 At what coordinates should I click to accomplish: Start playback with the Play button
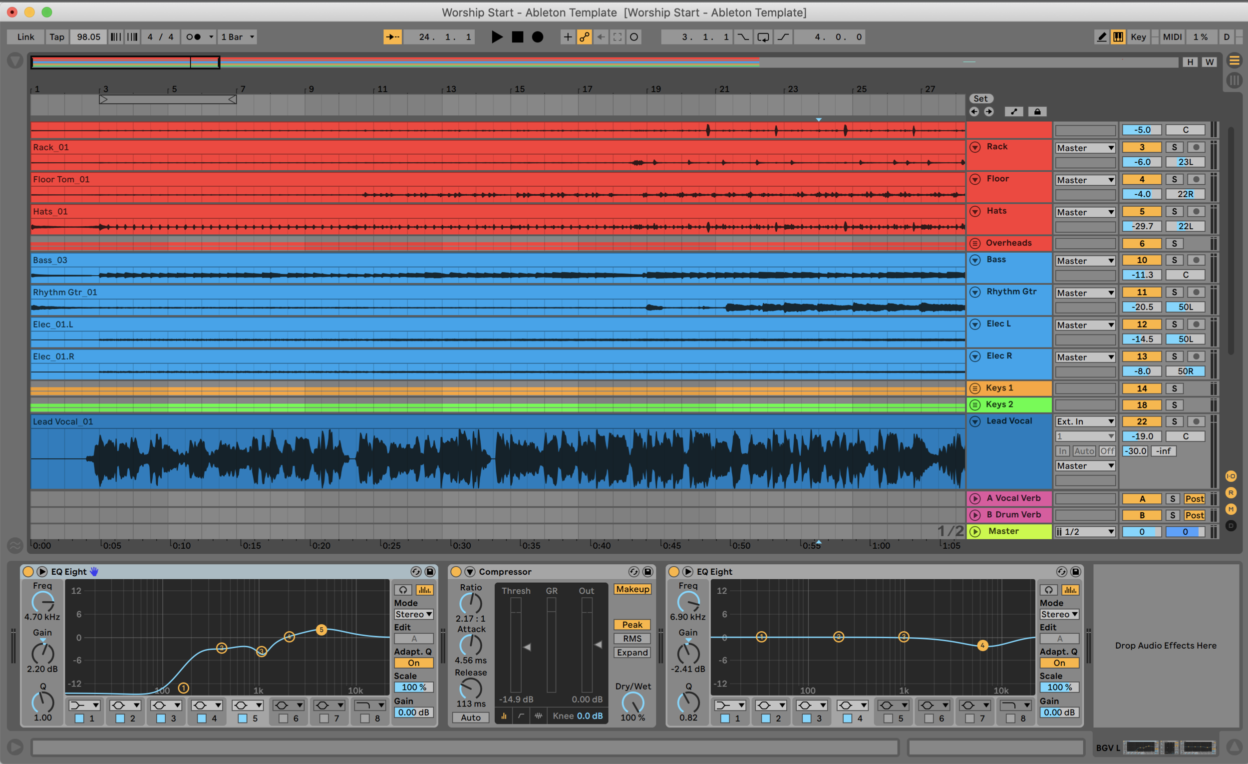point(497,37)
